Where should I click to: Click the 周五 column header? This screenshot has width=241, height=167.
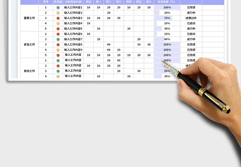[x=139, y=2]
